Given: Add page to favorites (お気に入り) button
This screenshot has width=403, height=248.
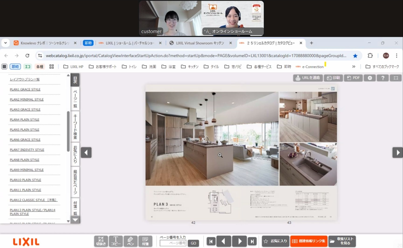Looking at the screenshot, I should tap(276, 241).
